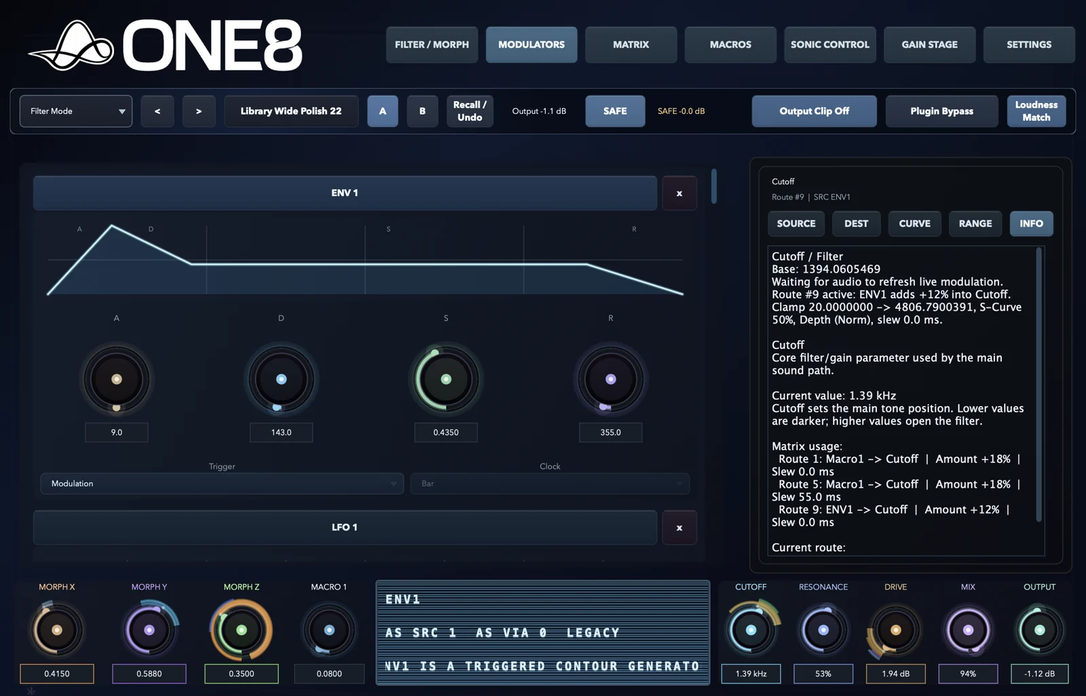Screen dimensions: 1086x696
Task: Click the OUTPUT value -1.12 dB
Action: [1040, 674]
